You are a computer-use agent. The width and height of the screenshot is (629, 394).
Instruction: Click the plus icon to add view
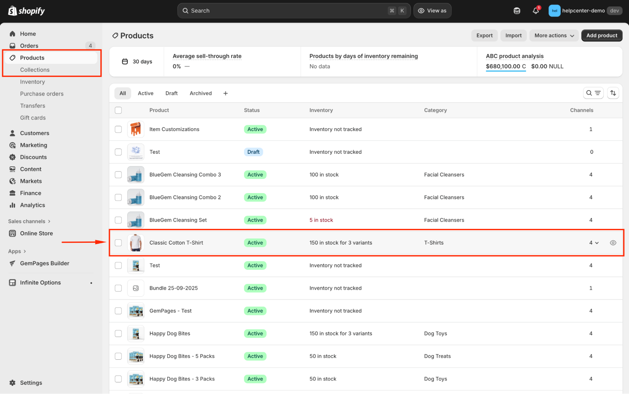(225, 93)
